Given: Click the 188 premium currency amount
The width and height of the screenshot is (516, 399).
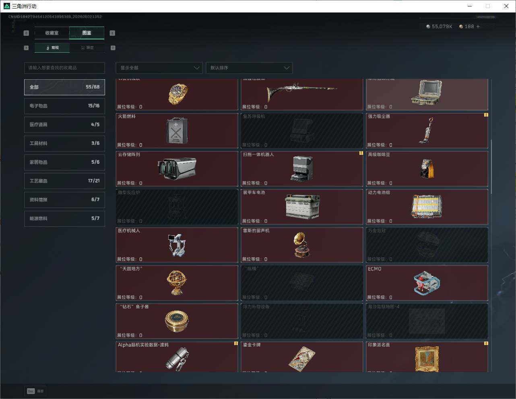Looking at the screenshot, I should click(x=469, y=27).
